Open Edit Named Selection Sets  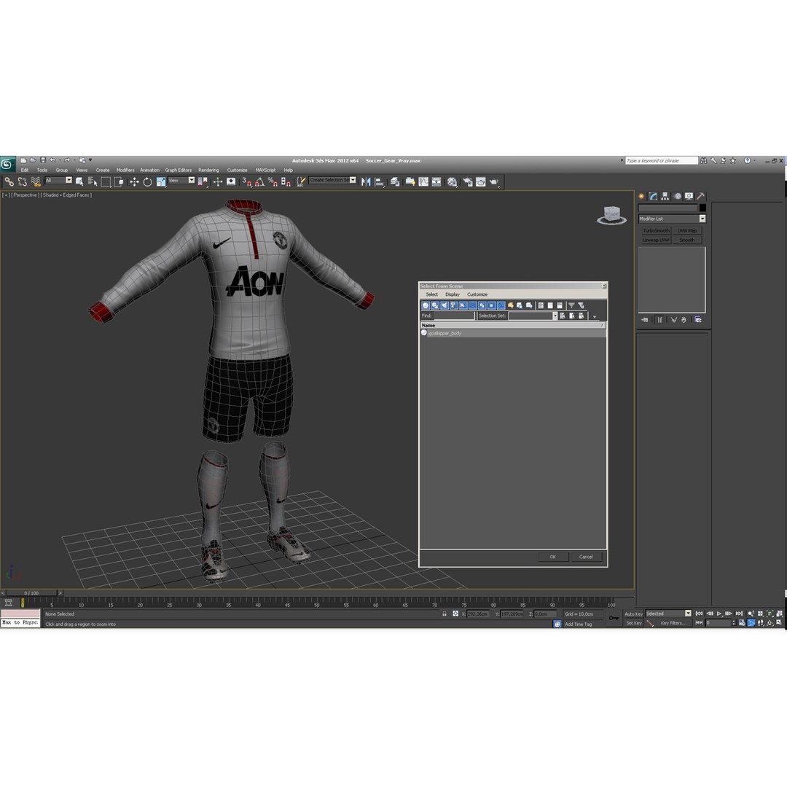tap(300, 181)
